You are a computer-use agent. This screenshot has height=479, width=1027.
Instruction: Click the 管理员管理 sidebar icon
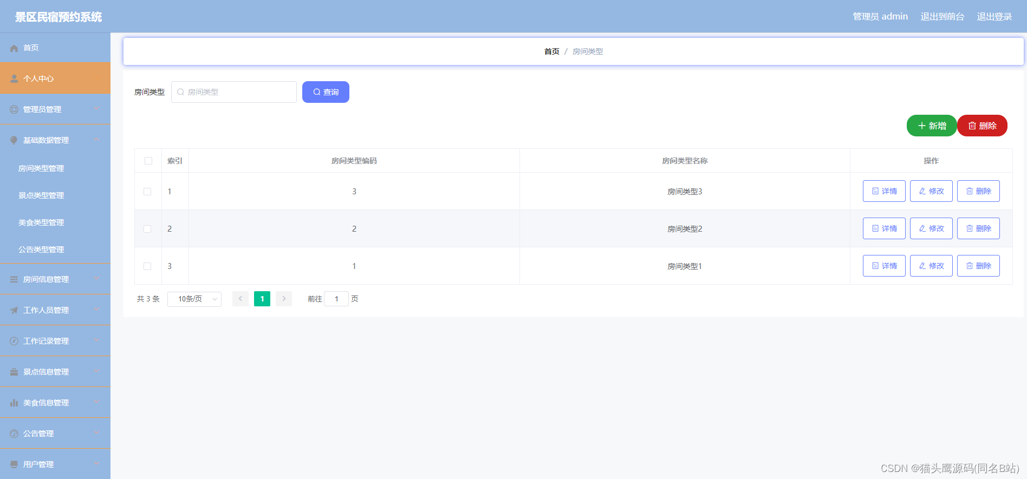(14, 109)
